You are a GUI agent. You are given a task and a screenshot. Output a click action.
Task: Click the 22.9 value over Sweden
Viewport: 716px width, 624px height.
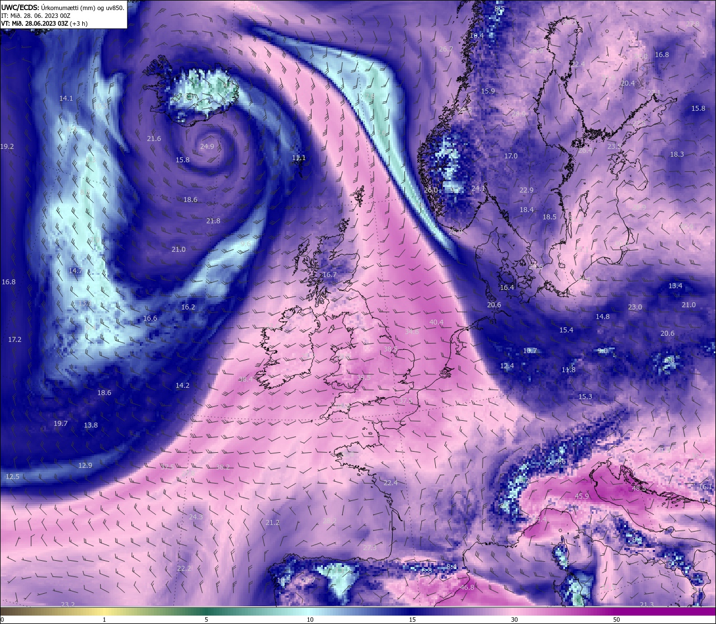[x=526, y=190]
